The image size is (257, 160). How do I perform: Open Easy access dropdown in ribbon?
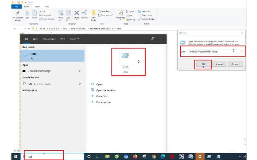(x=106, y=15)
